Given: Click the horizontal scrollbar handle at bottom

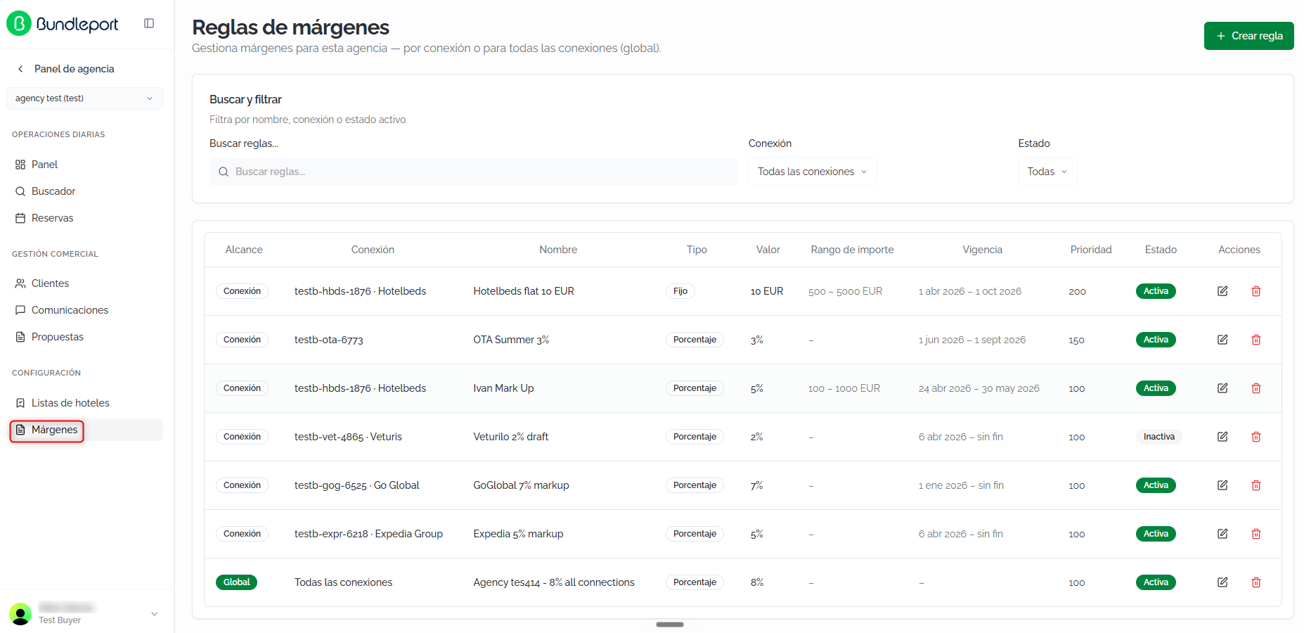Looking at the screenshot, I should pyautogui.click(x=670, y=625).
